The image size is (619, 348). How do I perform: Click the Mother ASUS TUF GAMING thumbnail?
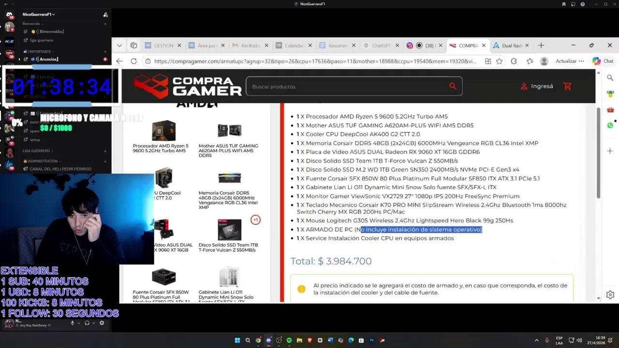[x=229, y=130]
